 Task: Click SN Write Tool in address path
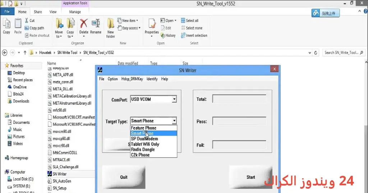point(67,53)
